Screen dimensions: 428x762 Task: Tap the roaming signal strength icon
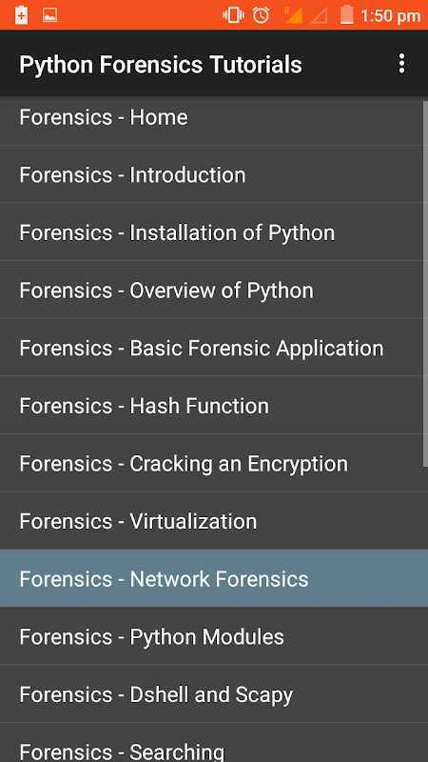293,15
